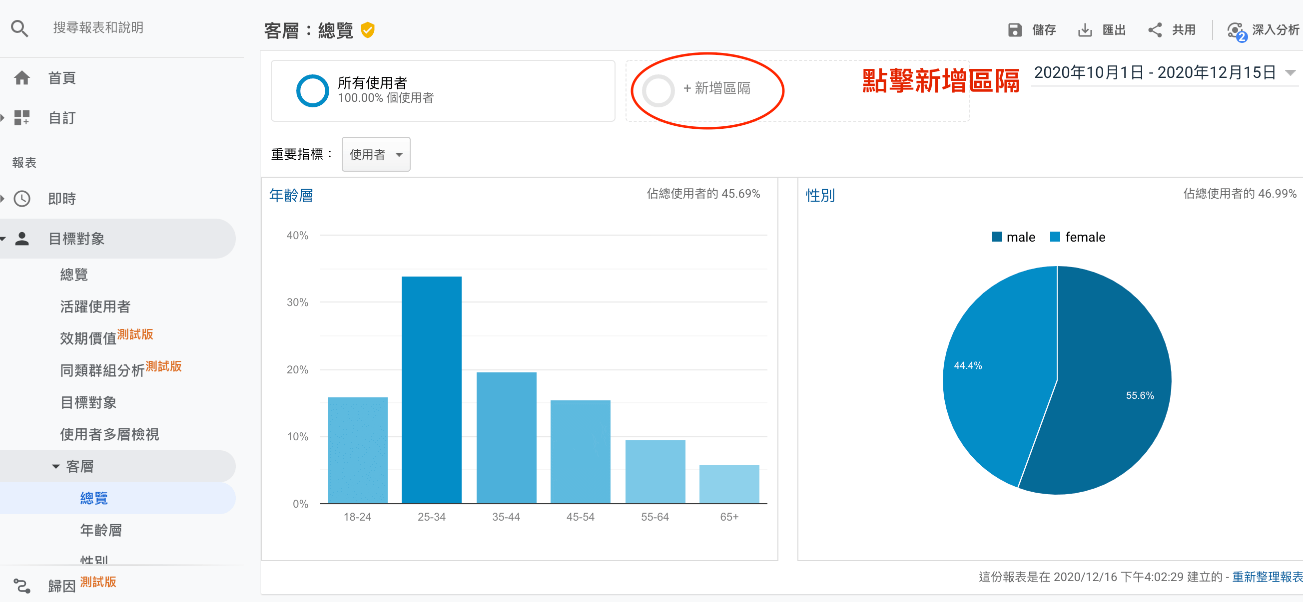Open the 所有使用者 segment card
The height and width of the screenshot is (602, 1303).
tap(443, 91)
